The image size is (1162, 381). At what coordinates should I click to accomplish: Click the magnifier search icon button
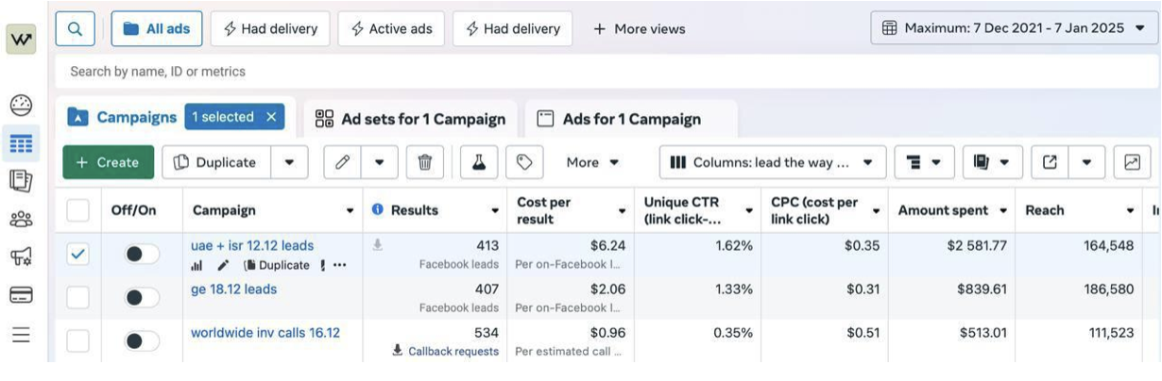(x=75, y=29)
